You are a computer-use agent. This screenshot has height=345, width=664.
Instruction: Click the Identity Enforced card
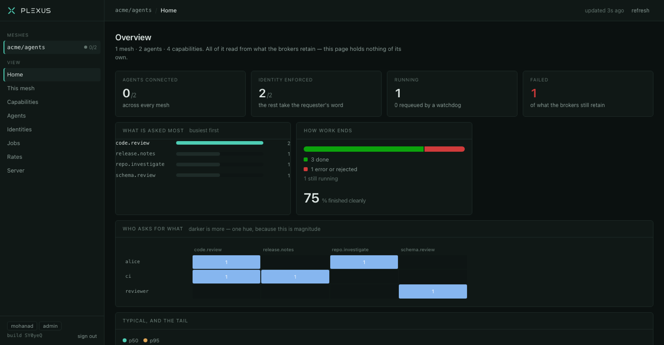tap(316, 94)
